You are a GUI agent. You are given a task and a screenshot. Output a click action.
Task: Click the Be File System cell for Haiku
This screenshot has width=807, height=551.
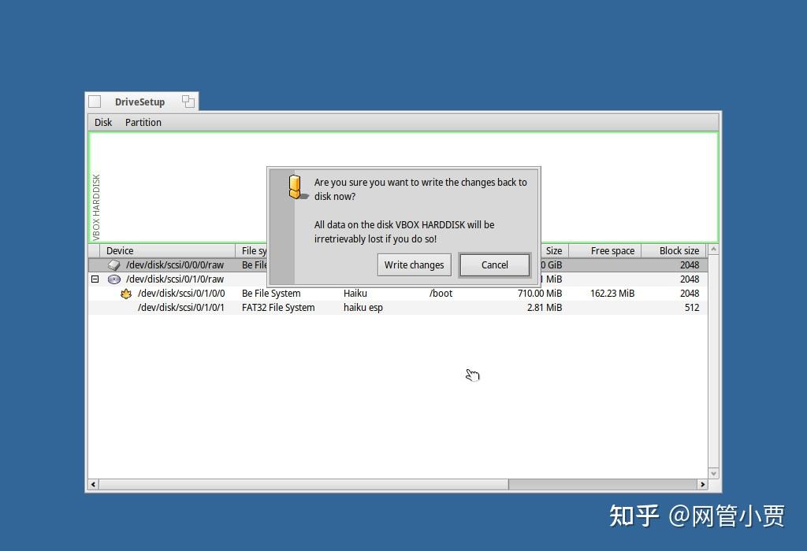pos(271,294)
